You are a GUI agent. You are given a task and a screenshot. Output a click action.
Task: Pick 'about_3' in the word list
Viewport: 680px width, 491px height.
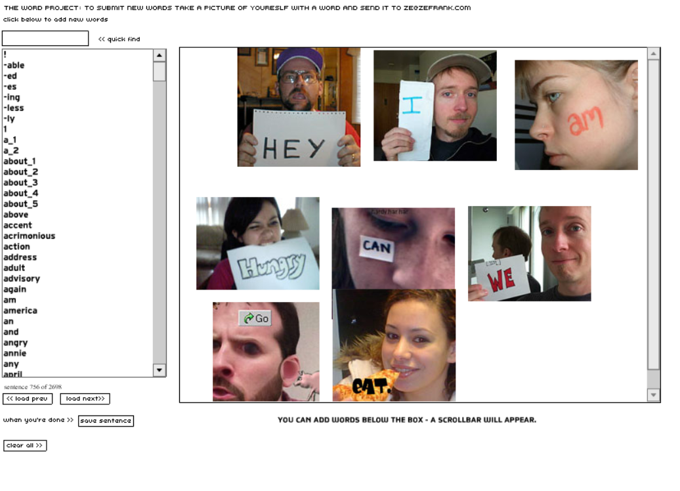20,182
